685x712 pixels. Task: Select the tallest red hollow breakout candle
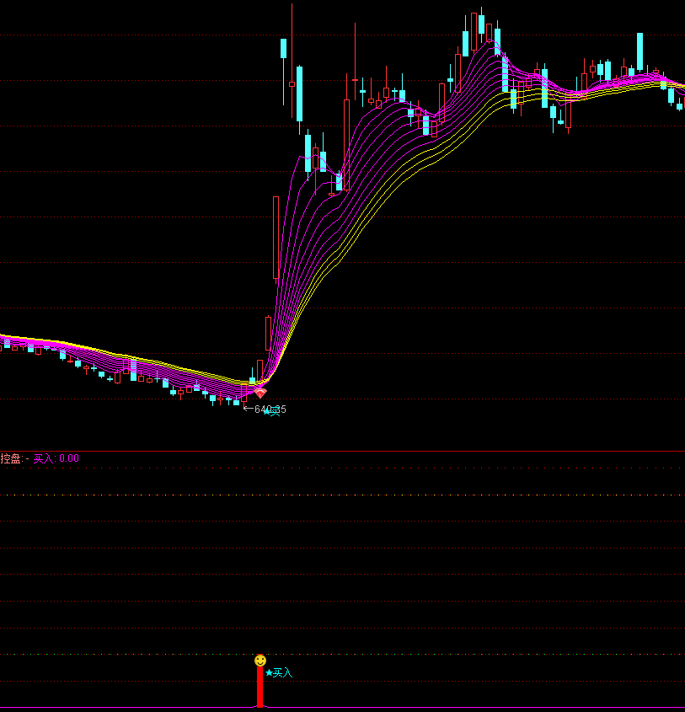tap(276, 238)
